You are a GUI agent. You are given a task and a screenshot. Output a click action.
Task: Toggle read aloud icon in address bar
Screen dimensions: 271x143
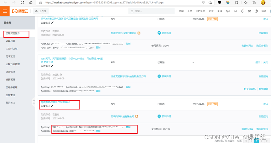click(203, 3)
